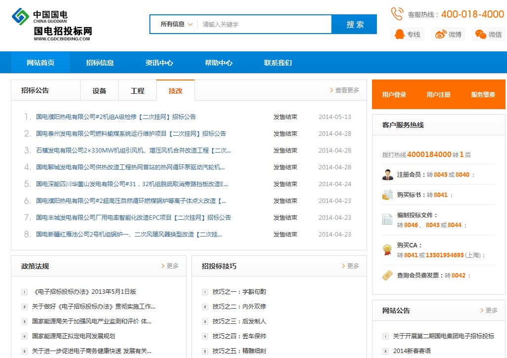Open the 国电濮阳热电有限公司#2机组A级检修 announcement
This screenshot has height=358, width=507.
[x=116, y=117]
